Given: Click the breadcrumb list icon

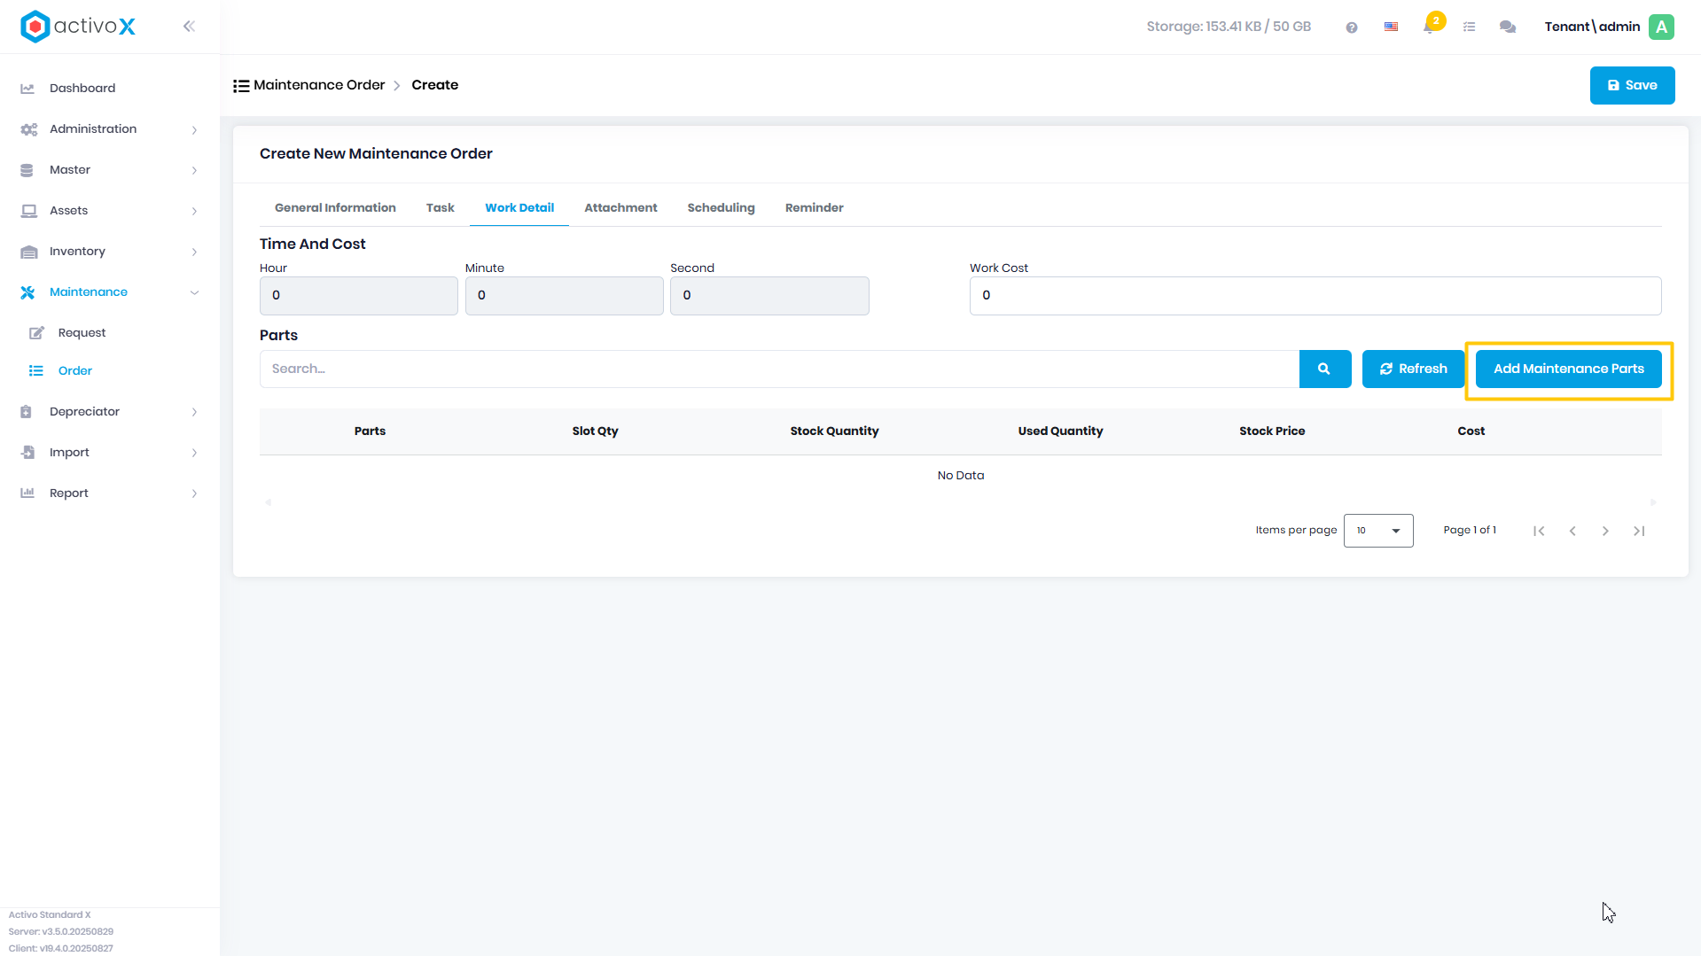Looking at the screenshot, I should pyautogui.click(x=241, y=86).
